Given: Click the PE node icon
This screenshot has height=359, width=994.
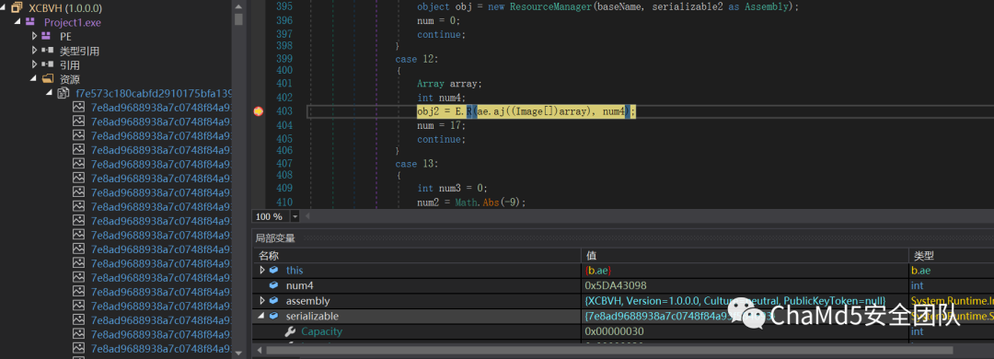Looking at the screenshot, I should [x=47, y=36].
